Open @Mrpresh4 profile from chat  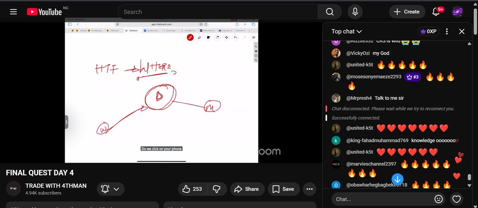359,98
